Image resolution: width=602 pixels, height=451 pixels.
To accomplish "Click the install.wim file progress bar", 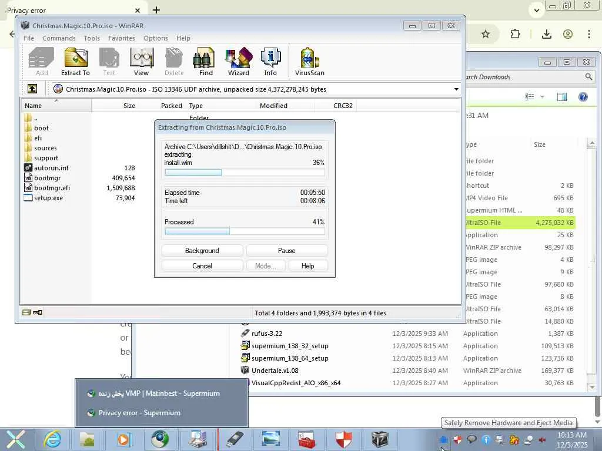I will 245,173.
